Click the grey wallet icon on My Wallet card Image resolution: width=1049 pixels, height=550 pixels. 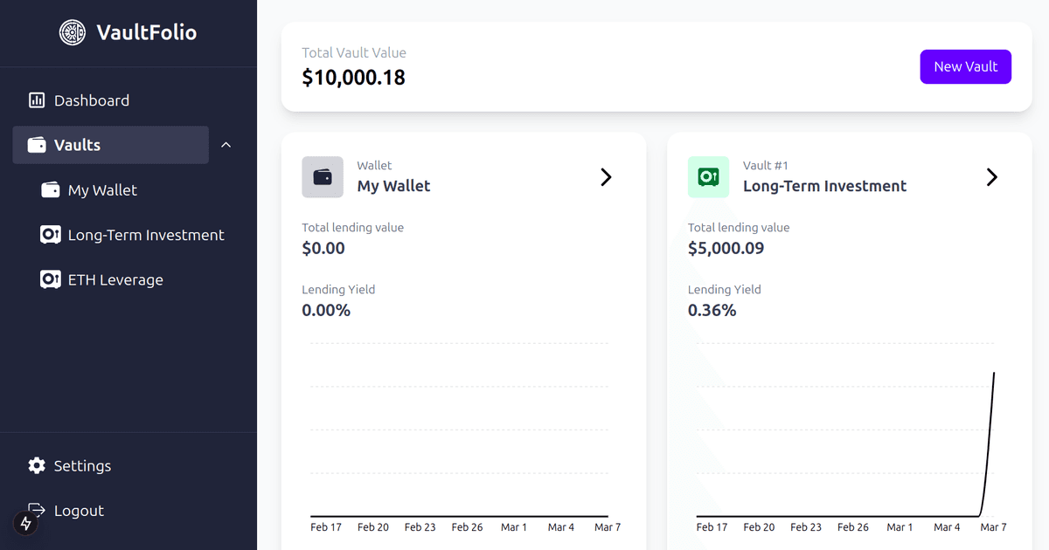[323, 177]
